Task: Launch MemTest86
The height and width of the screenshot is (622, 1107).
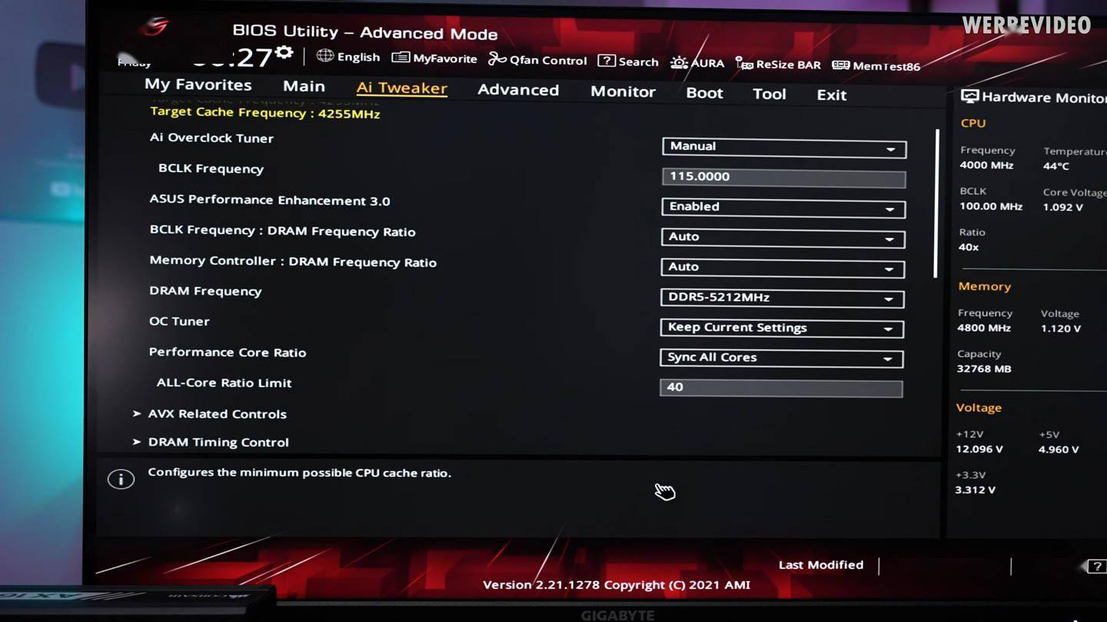Action: (x=876, y=66)
